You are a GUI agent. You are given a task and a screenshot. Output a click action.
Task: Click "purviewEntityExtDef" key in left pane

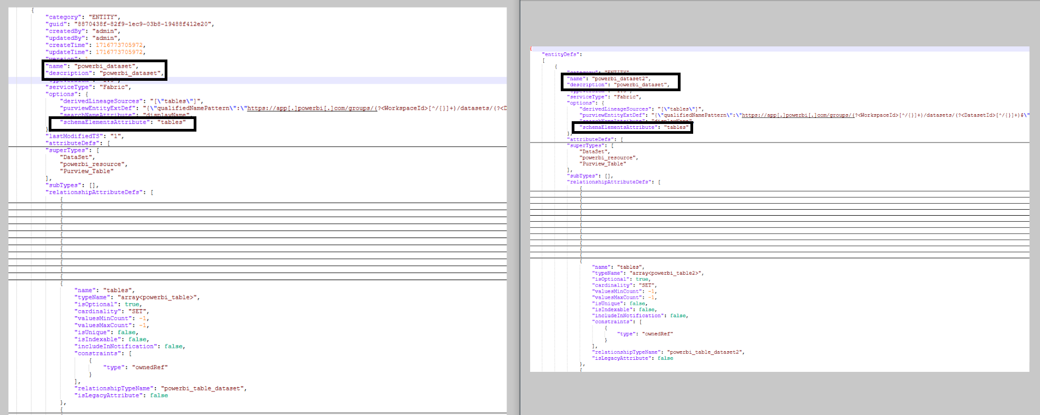coord(98,108)
